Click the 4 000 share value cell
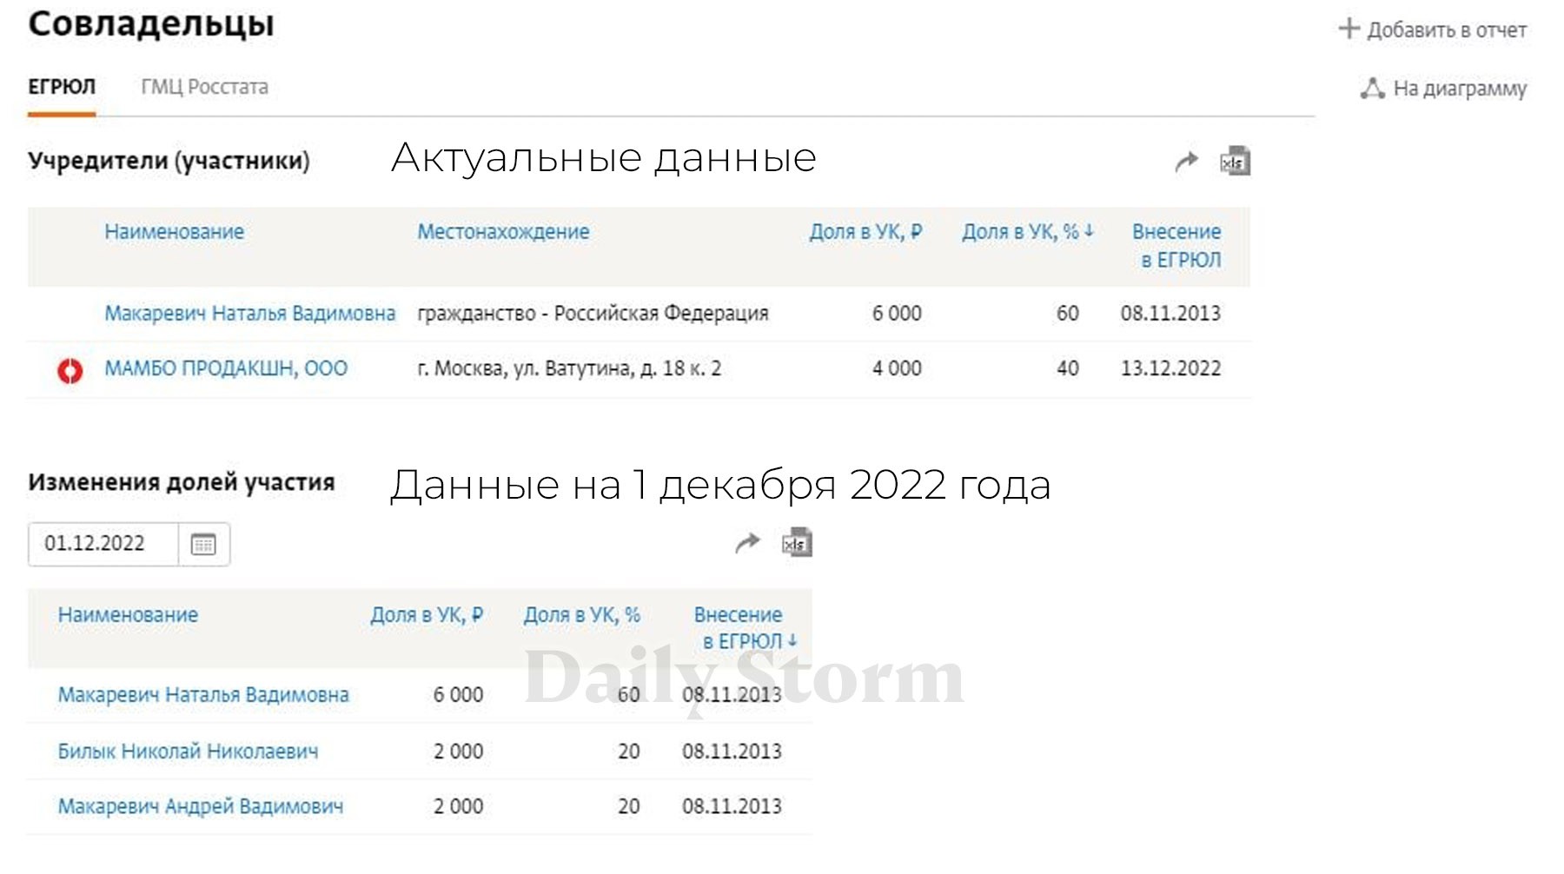Image resolution: width=1564 pixels, height=874 pixels. (897, 368)
